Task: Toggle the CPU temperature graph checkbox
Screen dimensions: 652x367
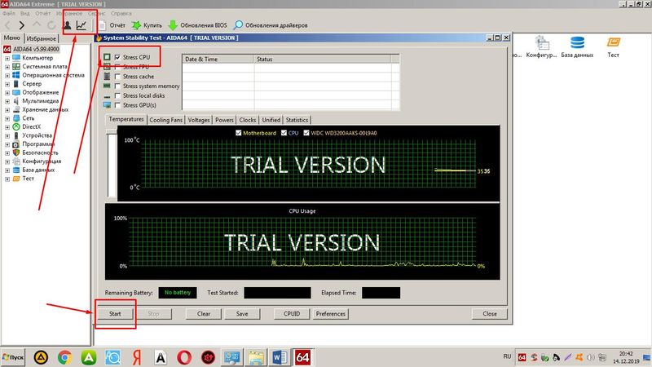Action: 284,133
